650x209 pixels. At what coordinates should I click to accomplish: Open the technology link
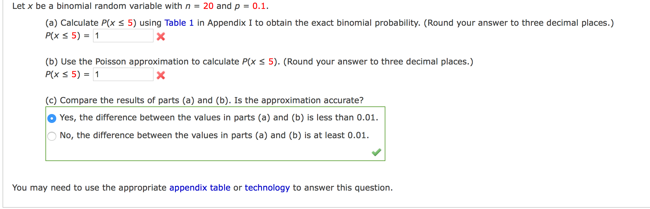[x=267, y=188]
